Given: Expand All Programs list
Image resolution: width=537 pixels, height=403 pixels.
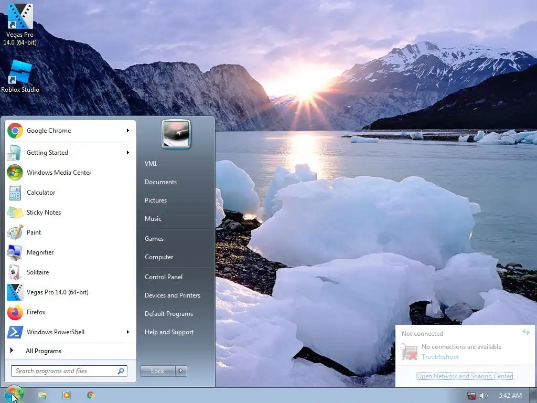Looking at the screenshot, I should 70,351.
